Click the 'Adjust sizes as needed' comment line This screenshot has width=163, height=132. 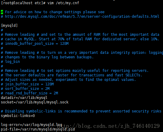pyautogui.click(x=69, y=80)
